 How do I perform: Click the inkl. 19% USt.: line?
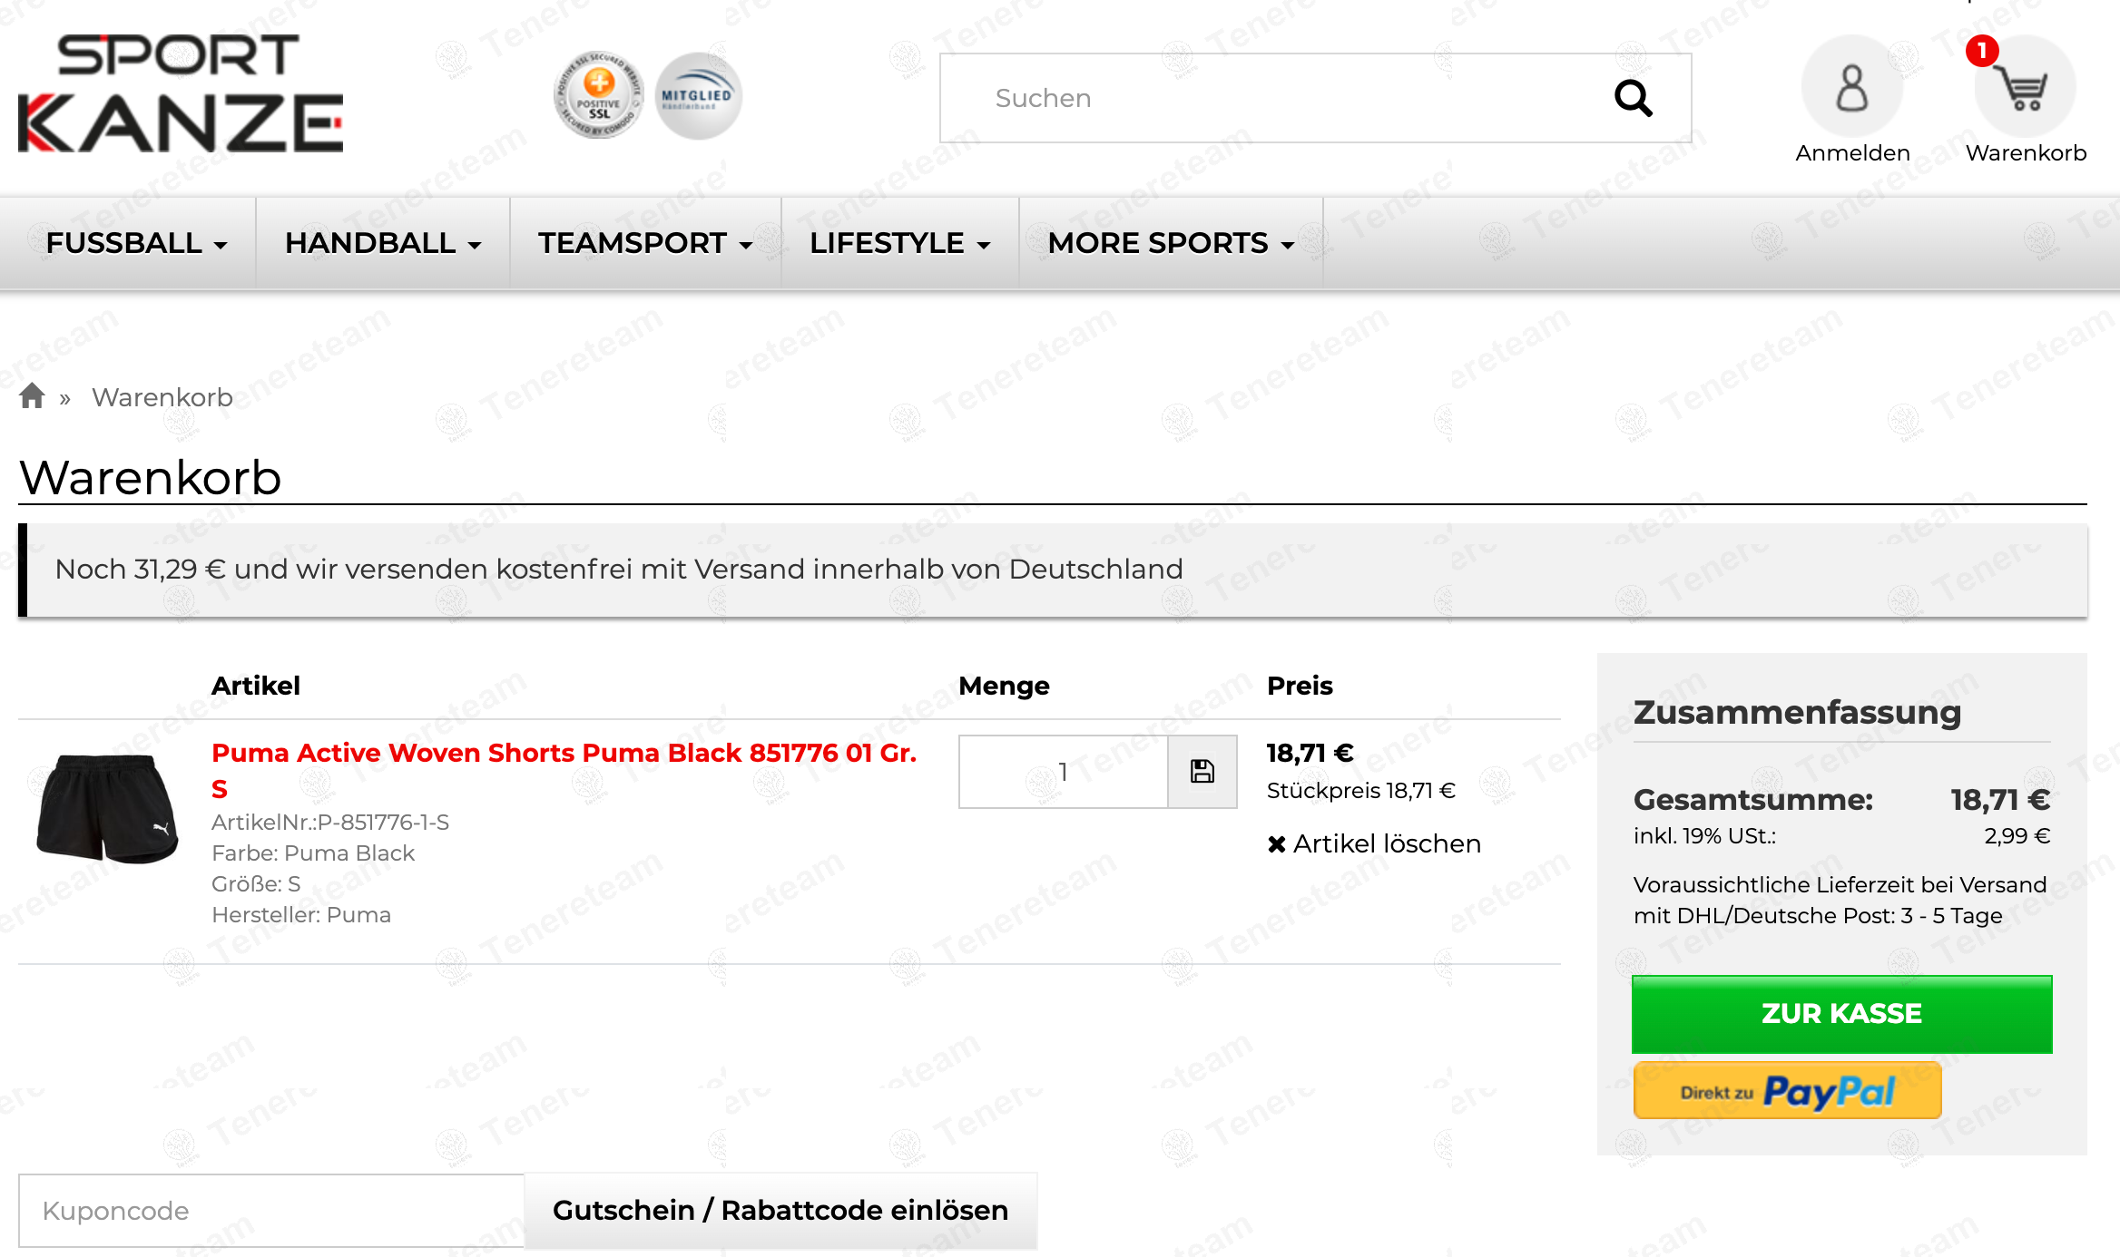click(x=1704, y=835)
